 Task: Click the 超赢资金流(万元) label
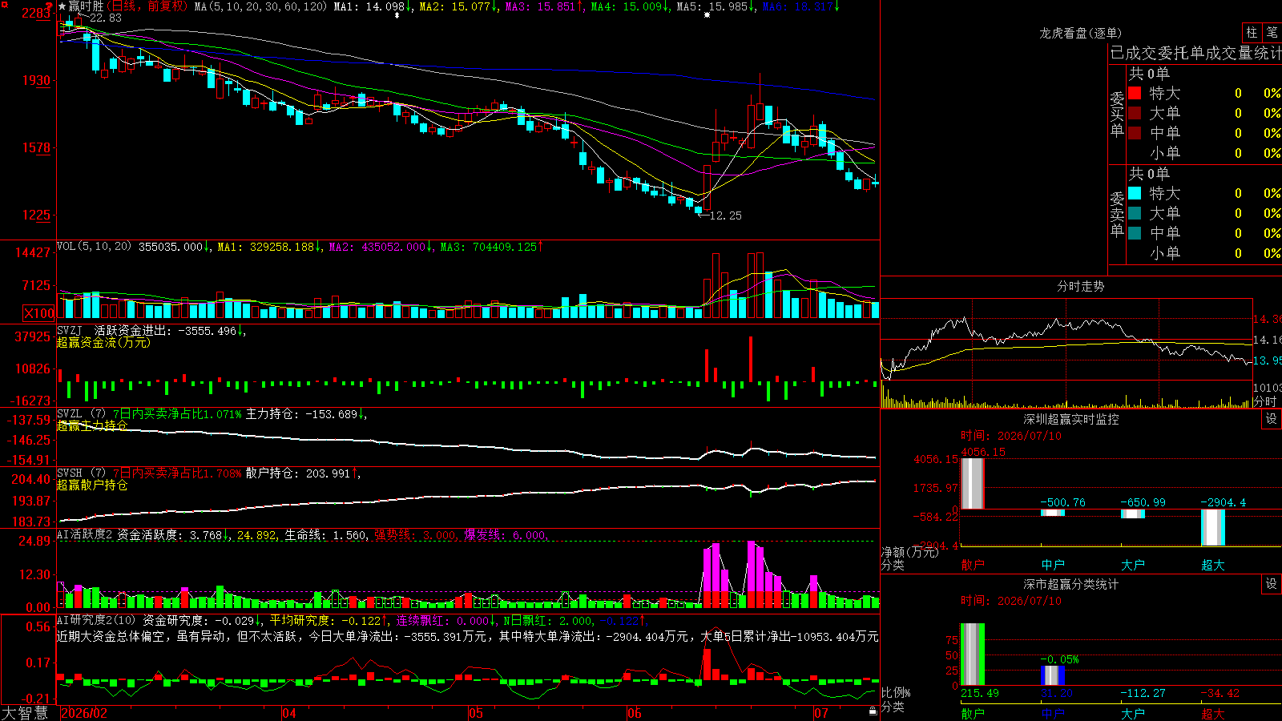pyautogui.click(x=103, y=343)
